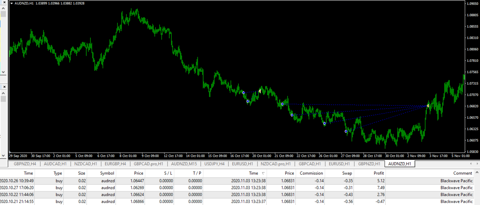The height and width of the screenshot is (205, 480).
Task: Open the GBPCAD.pro,H1 chart tab
Action: coord(148,164)
